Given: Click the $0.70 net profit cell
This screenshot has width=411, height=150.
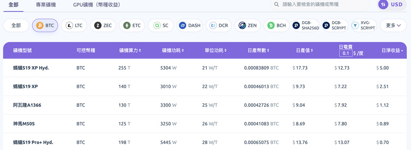Looking at the screenshot, I should tap(382, 143).
